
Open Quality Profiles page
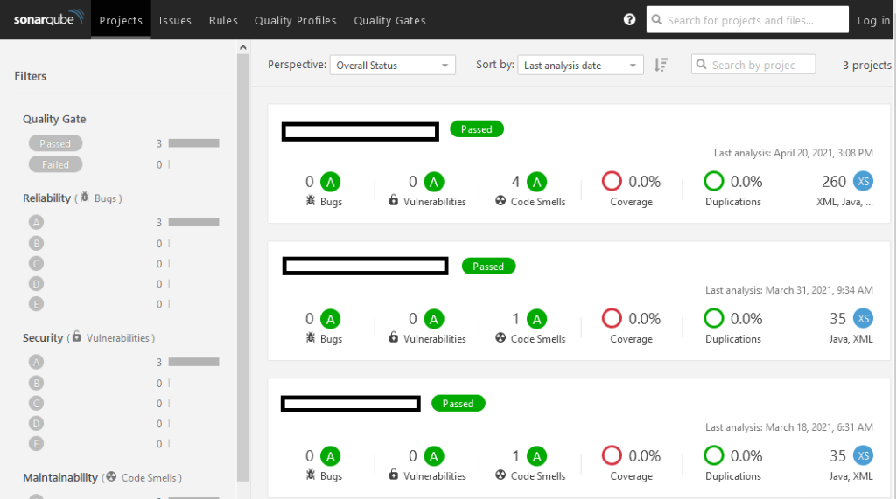point(295,20)
